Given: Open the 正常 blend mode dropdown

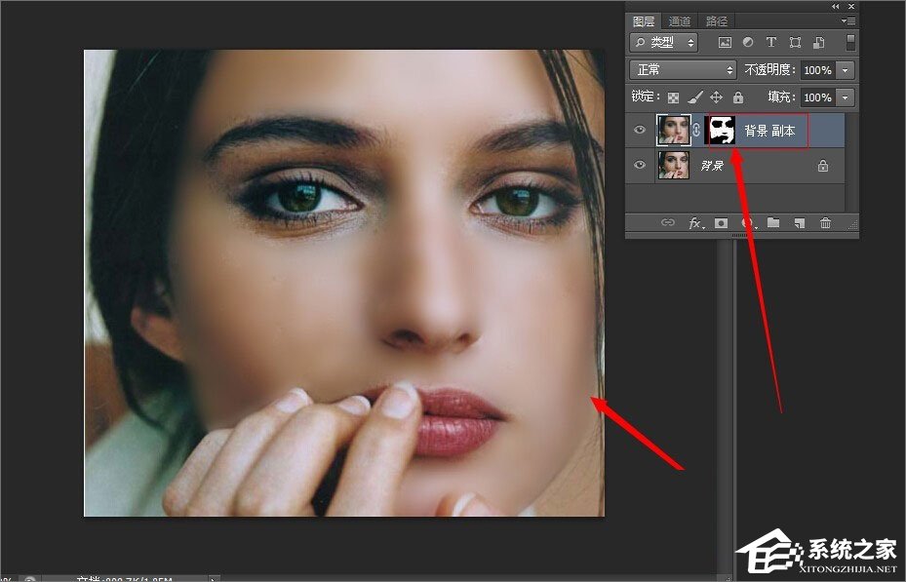Looking at the screenshot, I should 683,70.
